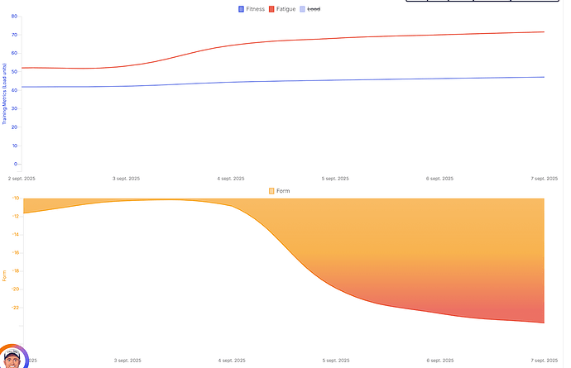This screenshot has height=368, width=571.
Task: Select 2 sept. 2025 on Training Metrics axis
Action: click(x=22, y=178)
